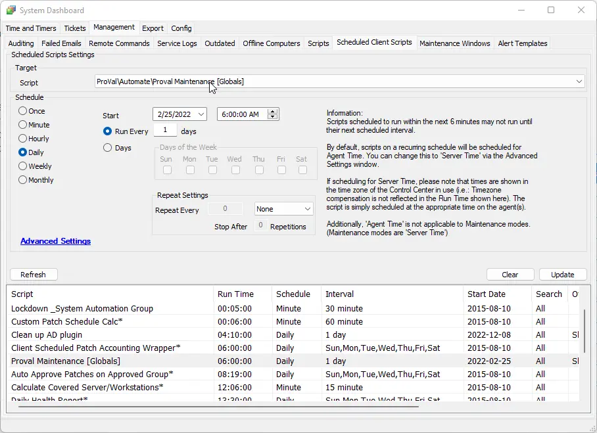597x433 pixels.
Task: Switch to Time and Timers tab
Action: tap(31, 28)
